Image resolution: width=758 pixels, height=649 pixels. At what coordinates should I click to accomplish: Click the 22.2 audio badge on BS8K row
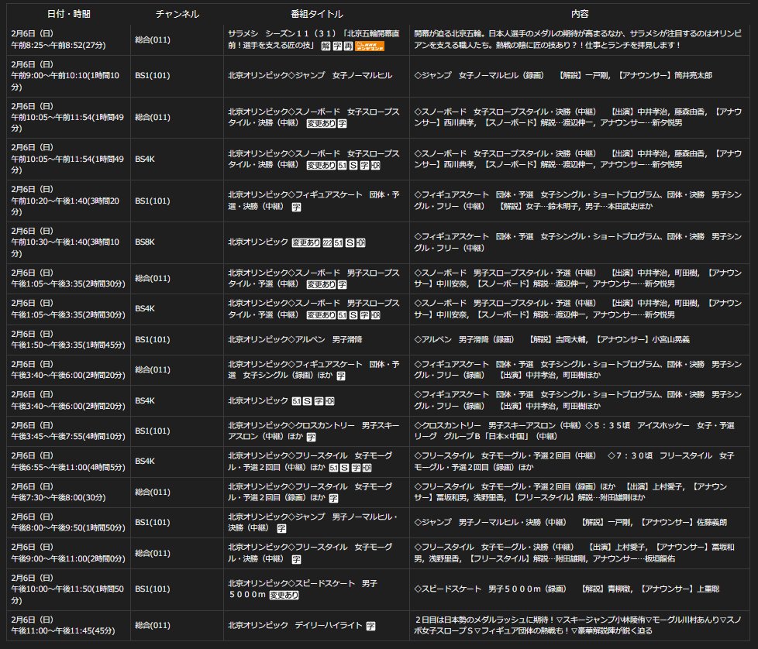click(x=327, y=243)
